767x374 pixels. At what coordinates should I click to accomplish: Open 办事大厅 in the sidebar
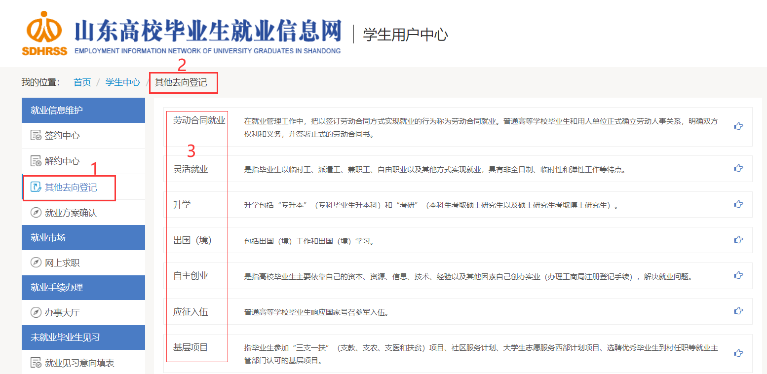[62, 312]
